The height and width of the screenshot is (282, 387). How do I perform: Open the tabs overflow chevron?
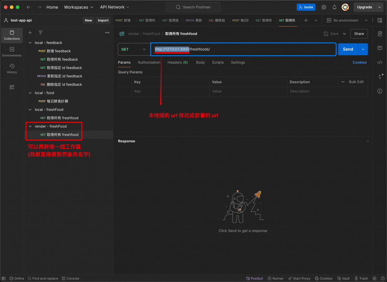316,20
